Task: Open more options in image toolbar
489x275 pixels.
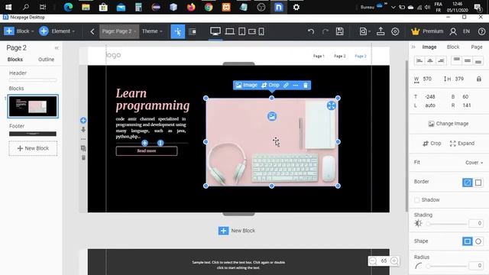Action: point(296,85)
